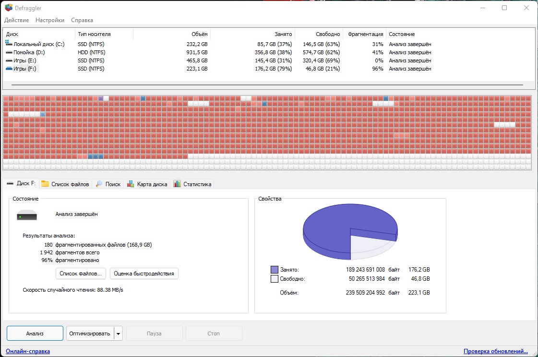Click the drive icon on Диск F: tab
538x357 pixels.
(10, 183)
